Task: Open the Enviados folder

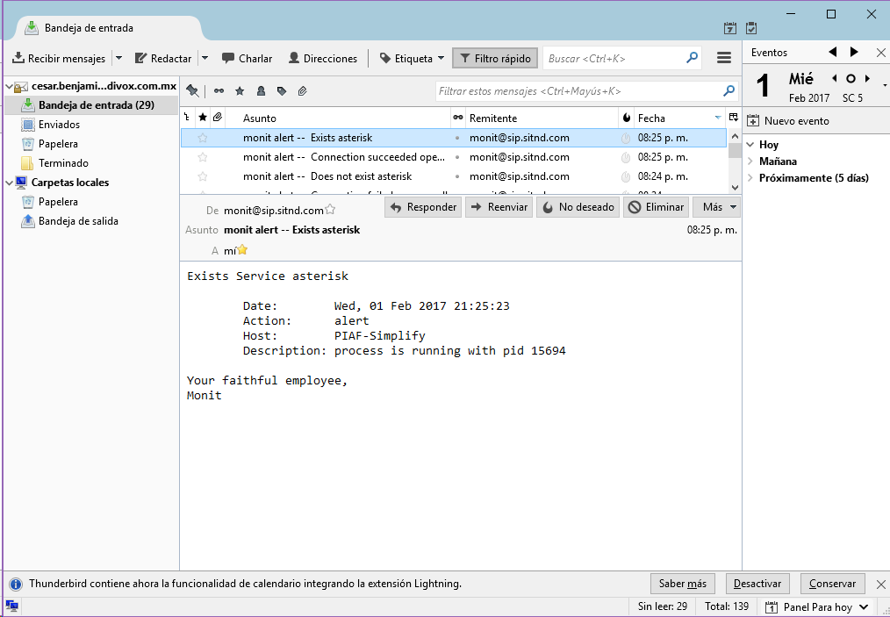Action: click(x=59, y=125)
